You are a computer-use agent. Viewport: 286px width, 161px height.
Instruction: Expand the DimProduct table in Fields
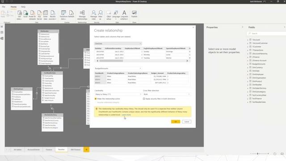[x=248, y=81]
